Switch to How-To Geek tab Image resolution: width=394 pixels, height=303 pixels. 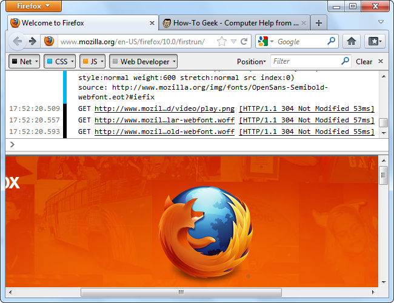pyautogui.click(x=235, y=23)
